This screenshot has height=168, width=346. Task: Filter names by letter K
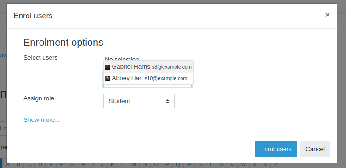pyautogui.click(x=112, y=165)
